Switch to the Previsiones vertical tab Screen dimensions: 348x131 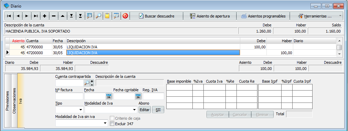pos(8,101)
